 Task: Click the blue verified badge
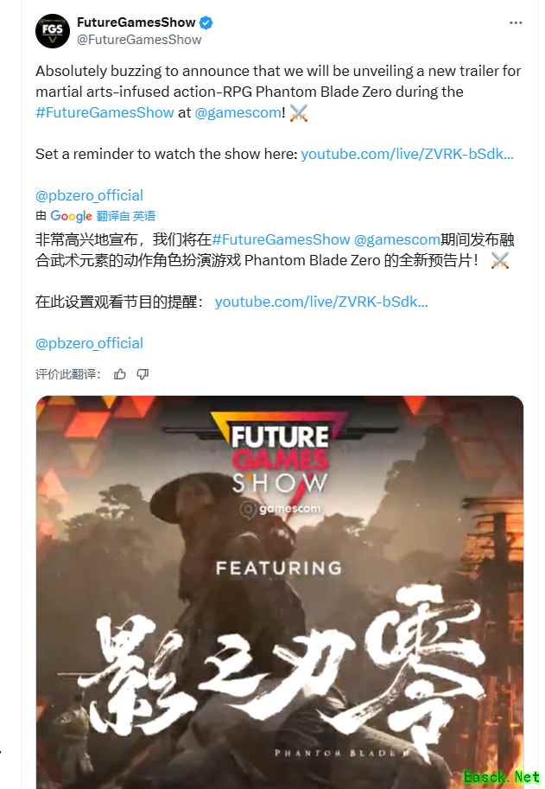click(x=206, y=22)
